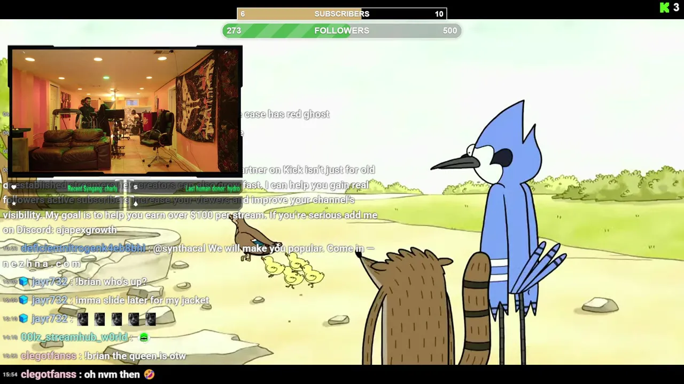Click the 15:54 timestamp in bottom bar
This screenshot has width=684, height=384.
[x=10, y=375]
